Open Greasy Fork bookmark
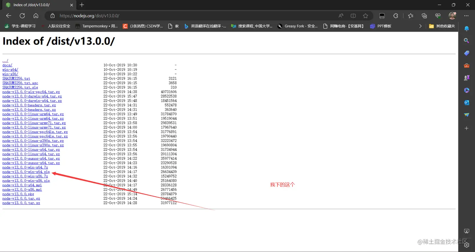Screen dimensions: 475x252 (298, 26)
